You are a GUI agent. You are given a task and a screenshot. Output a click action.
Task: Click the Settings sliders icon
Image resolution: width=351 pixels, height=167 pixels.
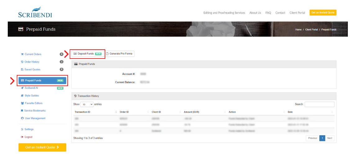coord(22,129)
